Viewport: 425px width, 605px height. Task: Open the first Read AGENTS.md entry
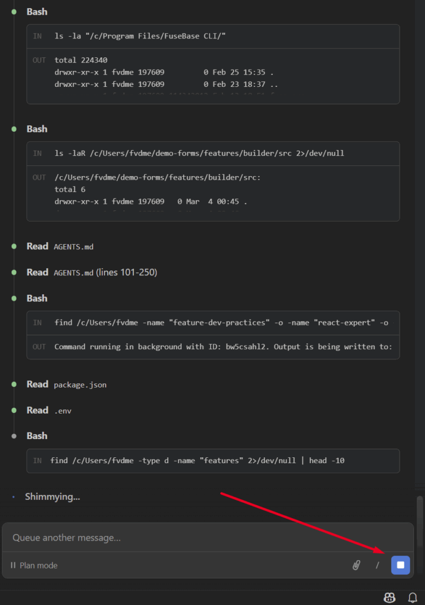(x=60, y=246)
